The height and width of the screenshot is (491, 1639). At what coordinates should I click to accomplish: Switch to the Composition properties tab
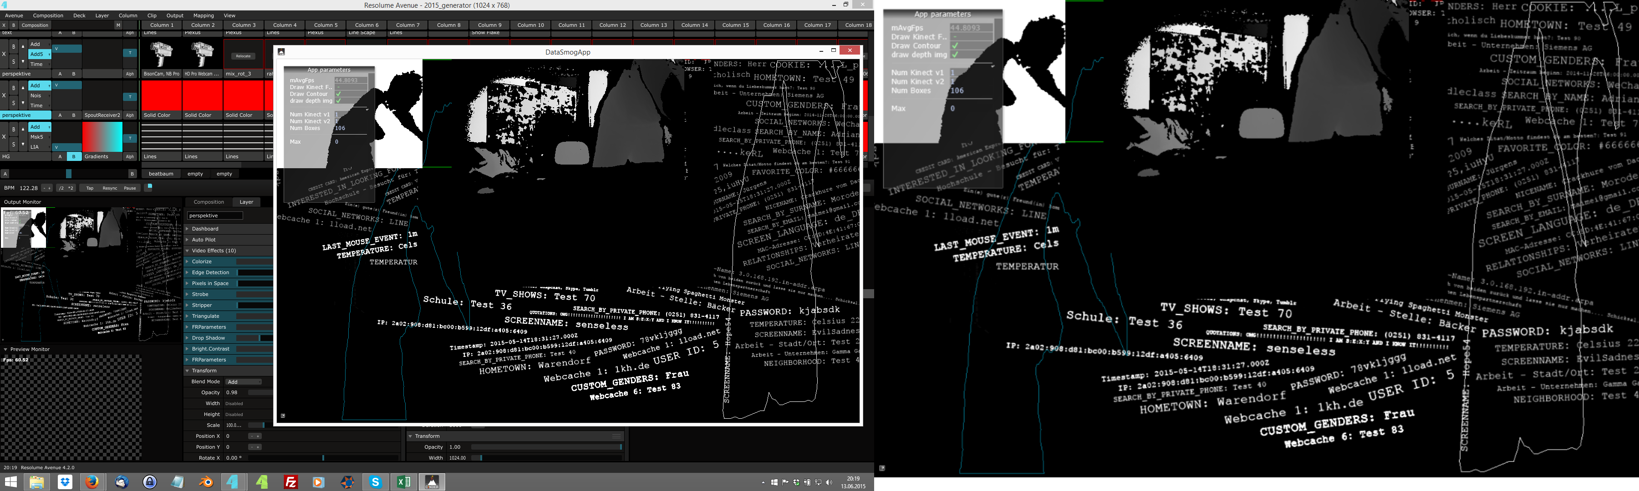coord(209,202)
